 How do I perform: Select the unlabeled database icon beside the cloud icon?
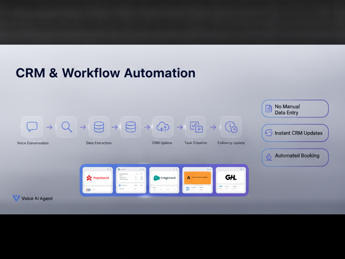[131, 127]
